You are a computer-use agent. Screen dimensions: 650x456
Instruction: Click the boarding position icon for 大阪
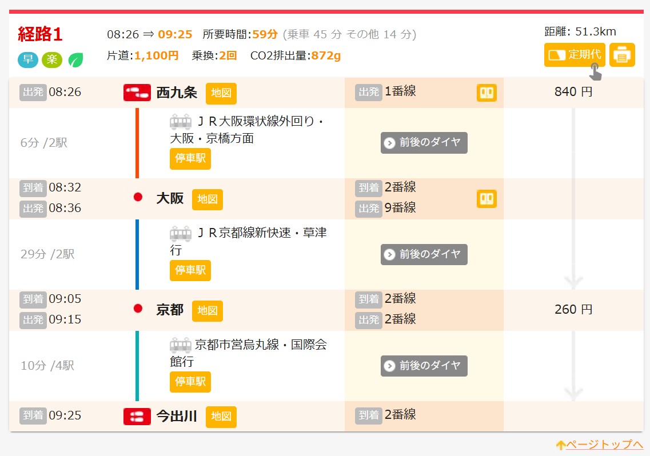[486, 198]
